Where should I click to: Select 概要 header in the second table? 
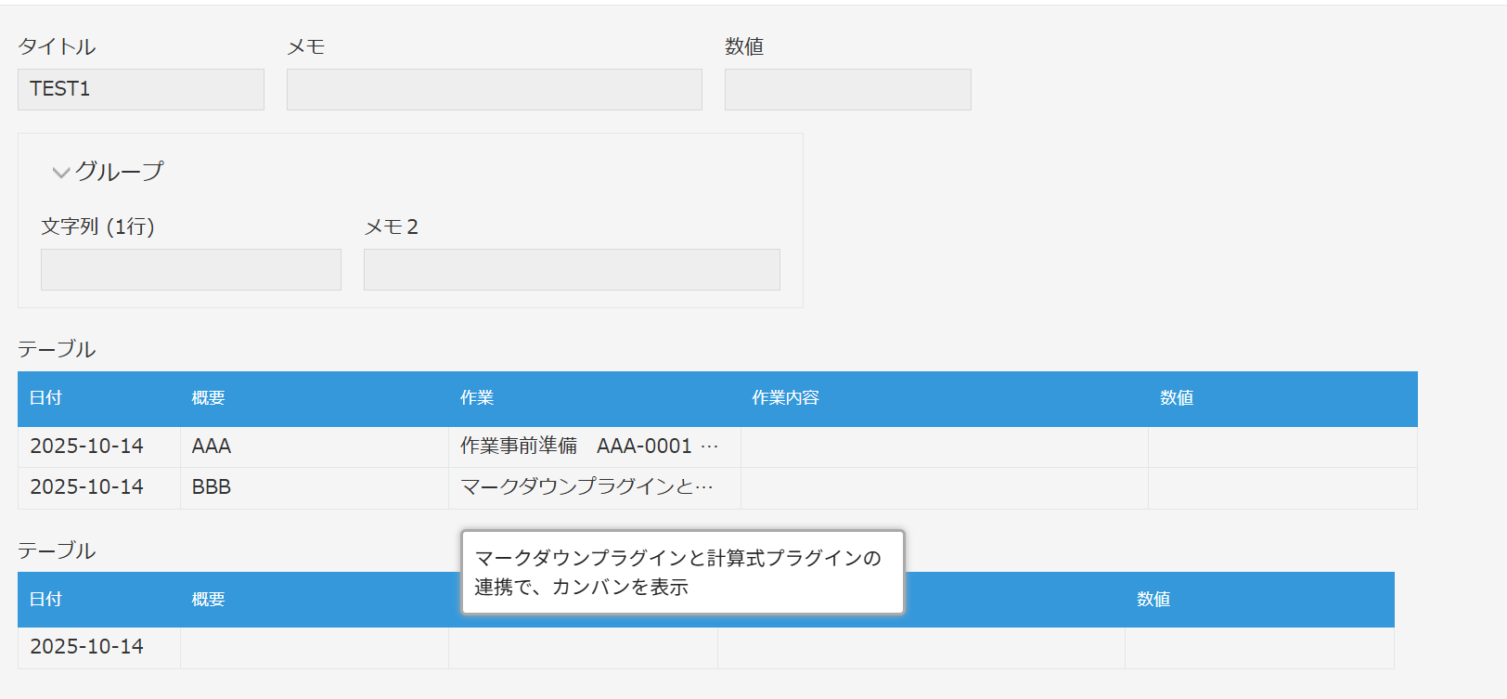(209, 600)
